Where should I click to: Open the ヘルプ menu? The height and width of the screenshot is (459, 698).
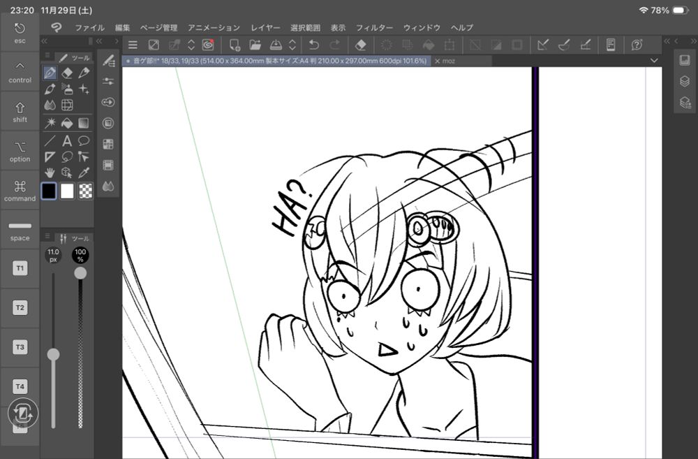click(461, 28)
